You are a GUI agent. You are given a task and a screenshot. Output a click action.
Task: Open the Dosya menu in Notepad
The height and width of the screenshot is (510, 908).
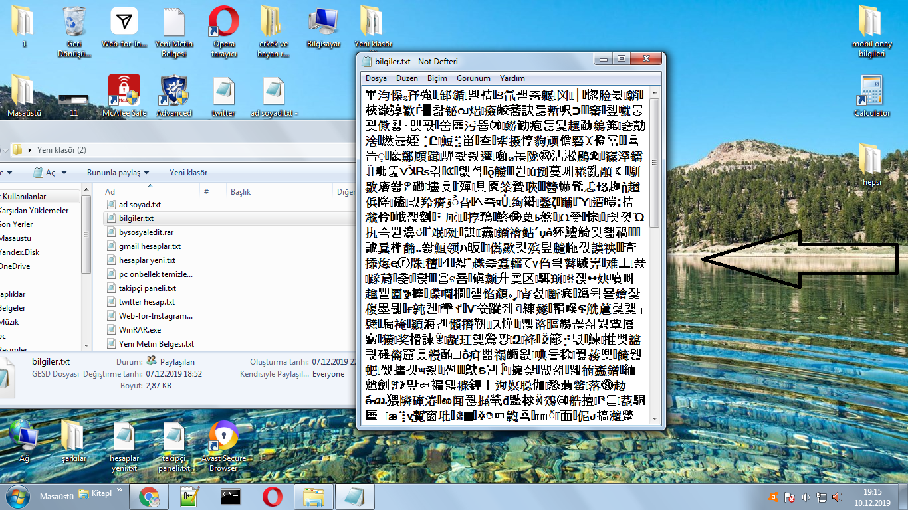pos(376,78)
